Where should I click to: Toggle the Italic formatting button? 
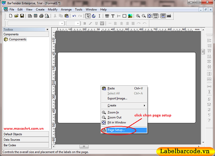(90, 23)
